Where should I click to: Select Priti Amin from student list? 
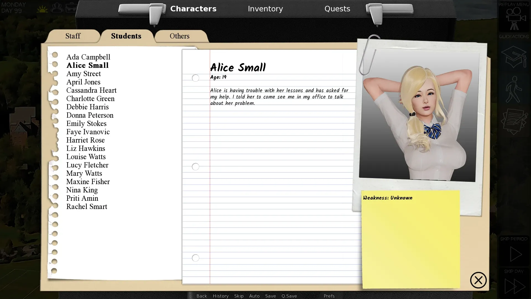click(82, 198)
